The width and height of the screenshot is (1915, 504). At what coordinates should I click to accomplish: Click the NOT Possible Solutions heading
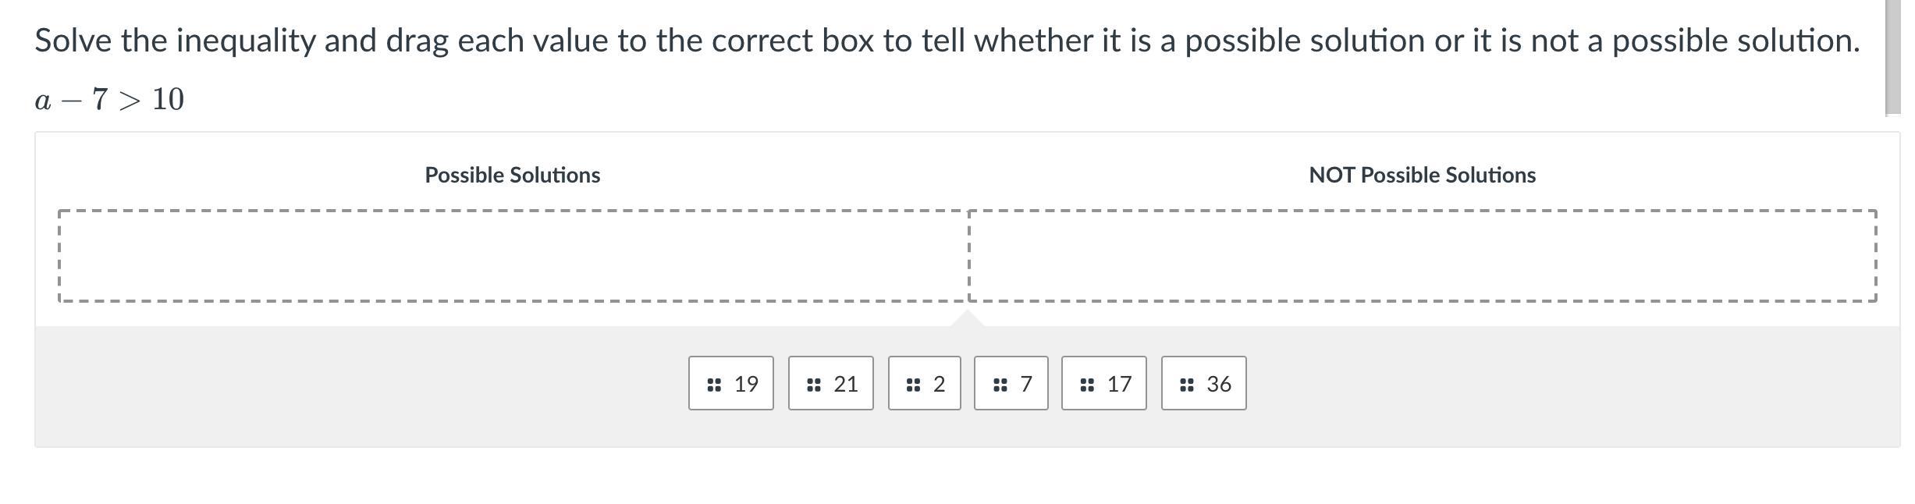[1422, 175]
